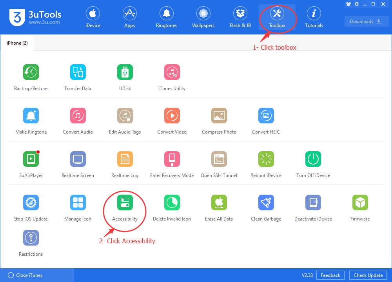392x282 pixels.
Task: Open the Accessibility tool
Action: (x=125, y=202)
